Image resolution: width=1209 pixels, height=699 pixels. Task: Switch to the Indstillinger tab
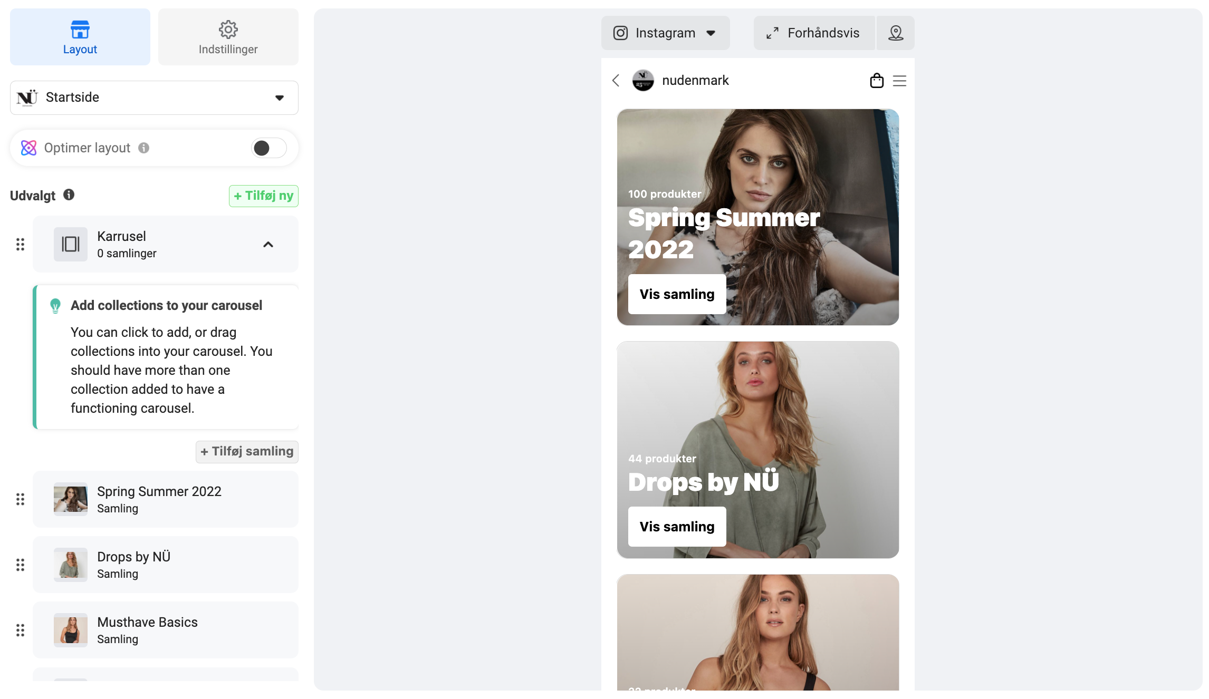228,37
